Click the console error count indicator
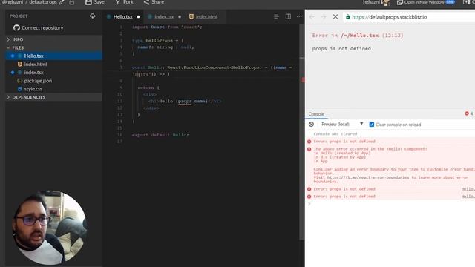Viewport: 475px width, 267px height. point(468,113)
